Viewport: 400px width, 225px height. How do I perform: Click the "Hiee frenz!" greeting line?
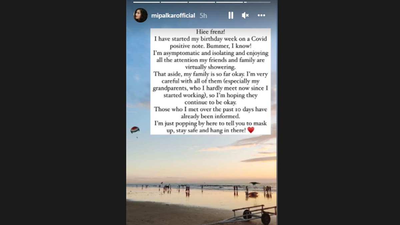tap(210, 32)
